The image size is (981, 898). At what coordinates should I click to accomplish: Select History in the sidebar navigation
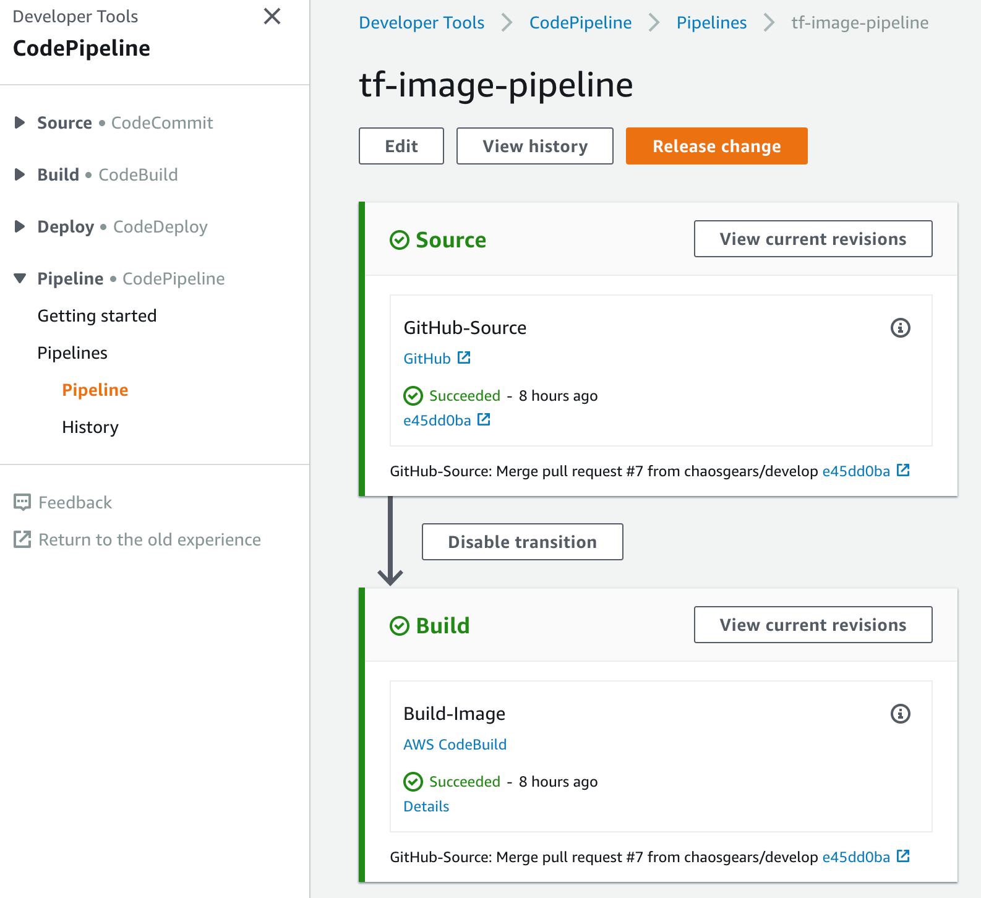click(x=90, y=427)
